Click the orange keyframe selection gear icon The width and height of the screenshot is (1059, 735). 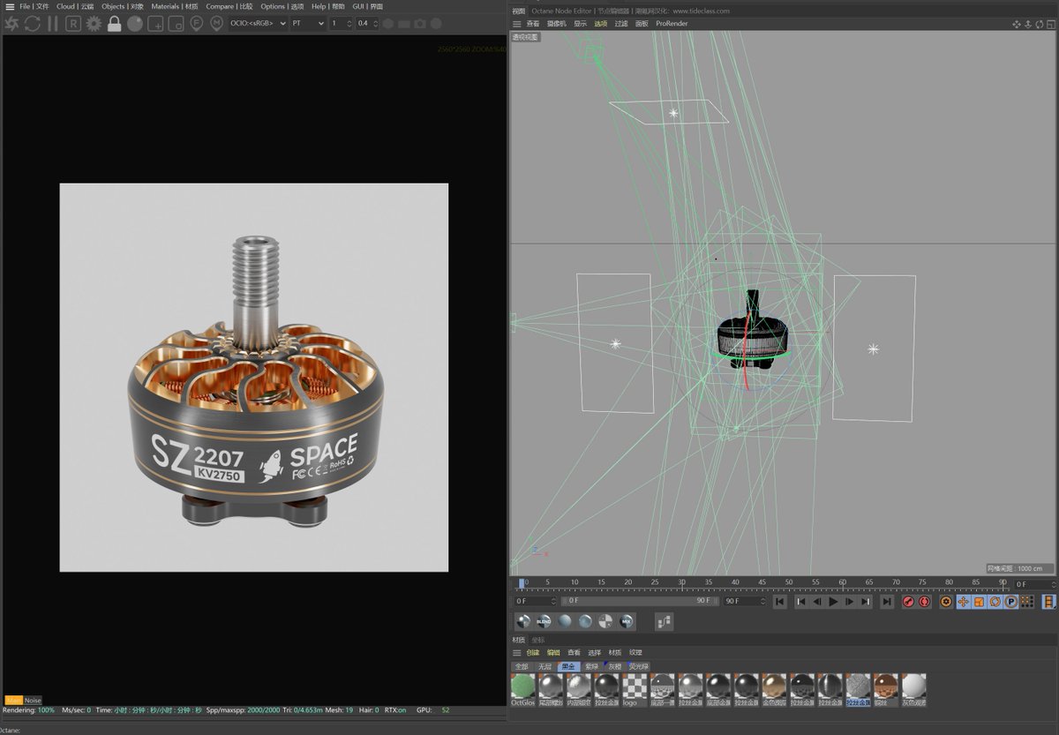click(x=946, y=602)
